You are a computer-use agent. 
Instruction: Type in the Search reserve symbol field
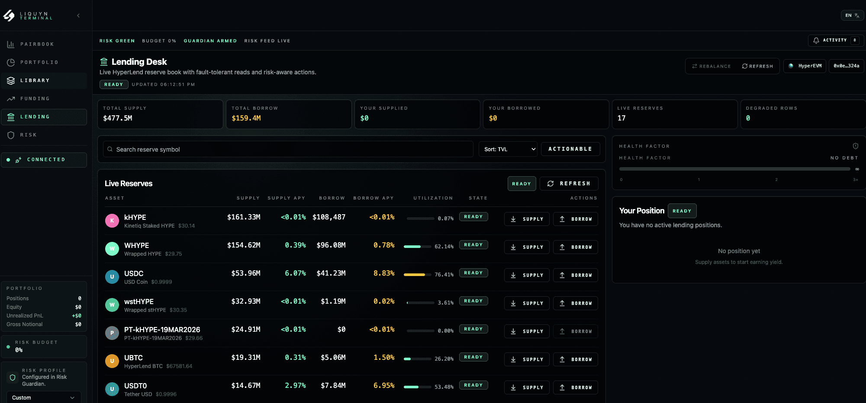tap(290, 149)
